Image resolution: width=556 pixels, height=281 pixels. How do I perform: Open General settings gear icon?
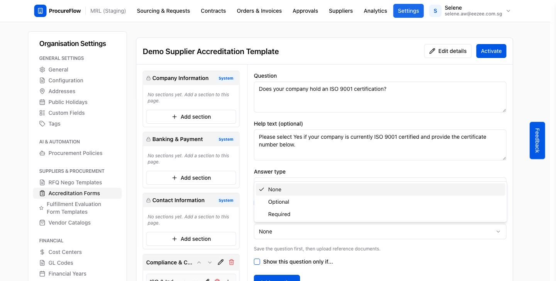tap(42, 70)
